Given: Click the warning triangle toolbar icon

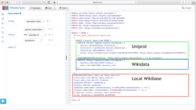Looking at the screenshot, I should click(x=54, y=2).
